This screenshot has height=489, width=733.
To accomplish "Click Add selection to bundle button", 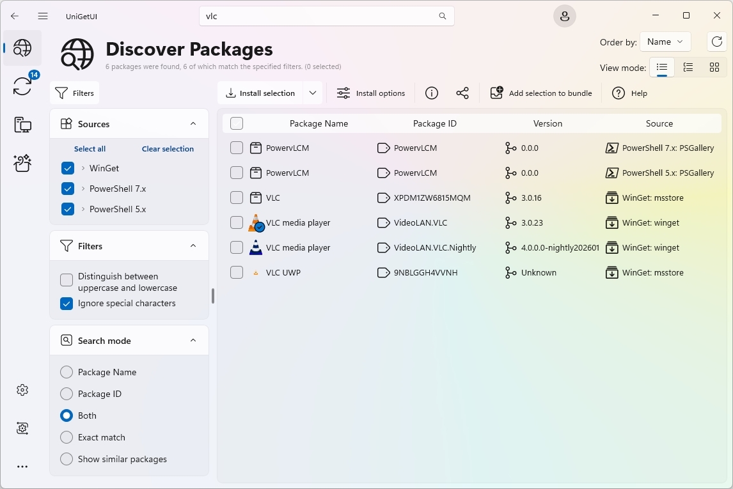I will pyautogui.click(x=542, y=93).
